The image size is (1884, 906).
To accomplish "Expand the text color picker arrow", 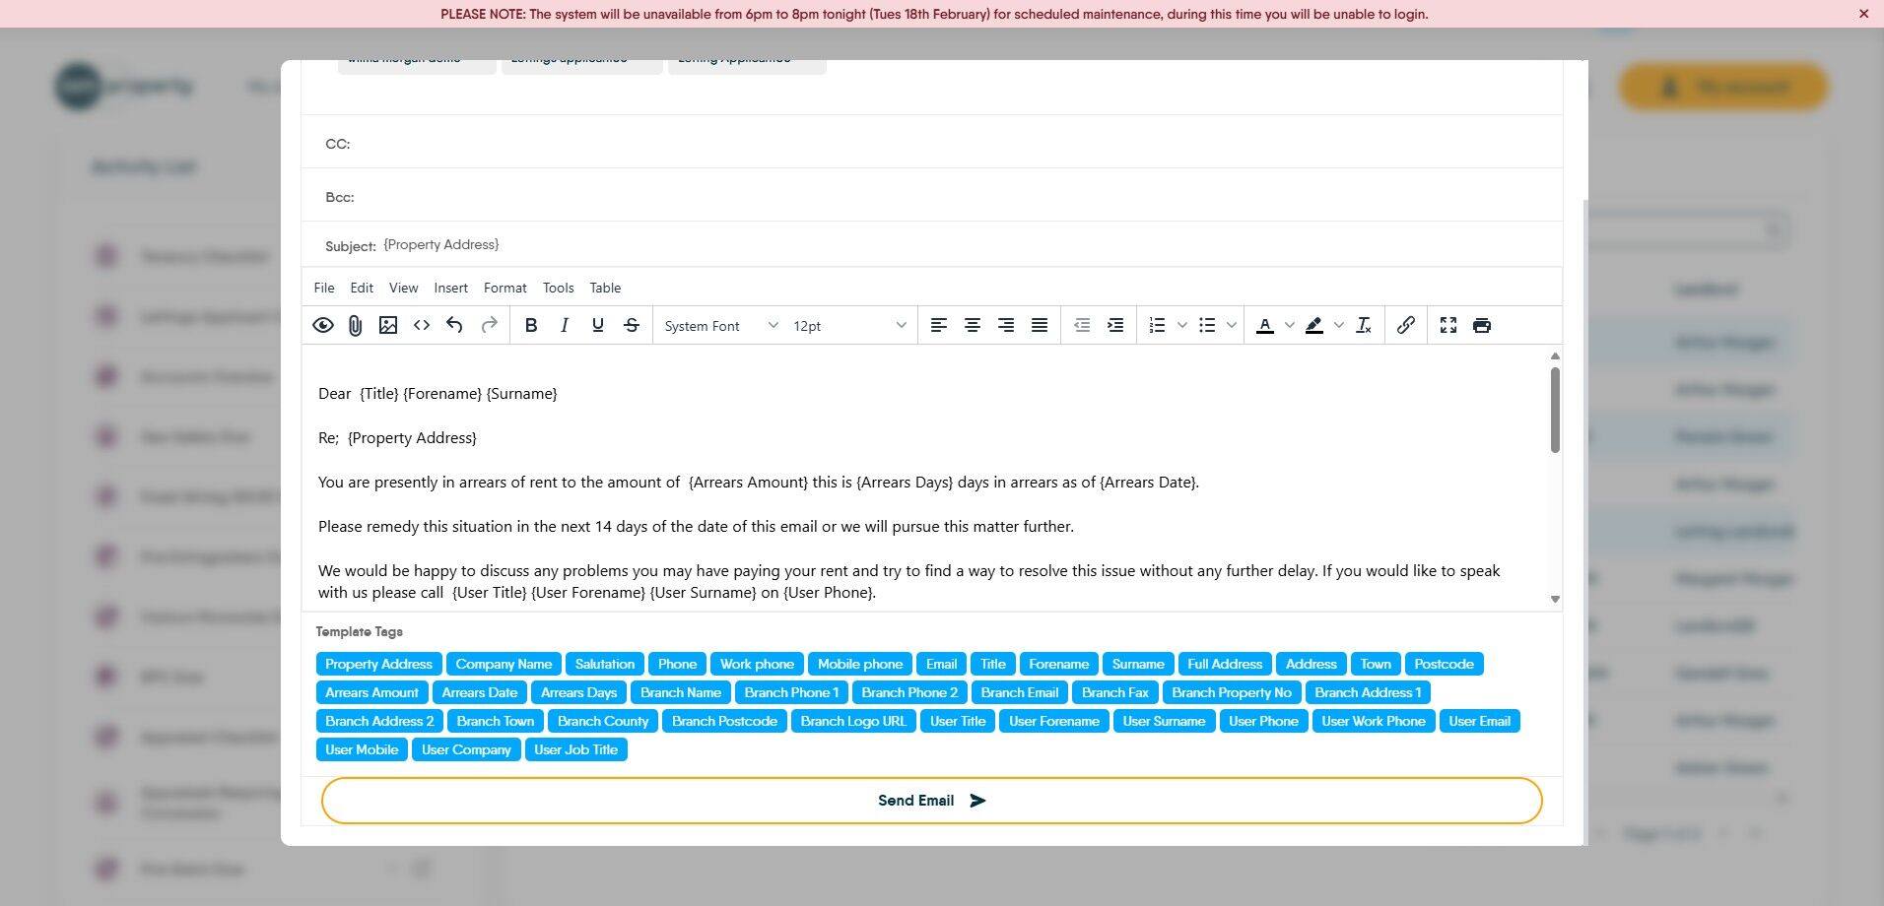I will point(1290,325).
